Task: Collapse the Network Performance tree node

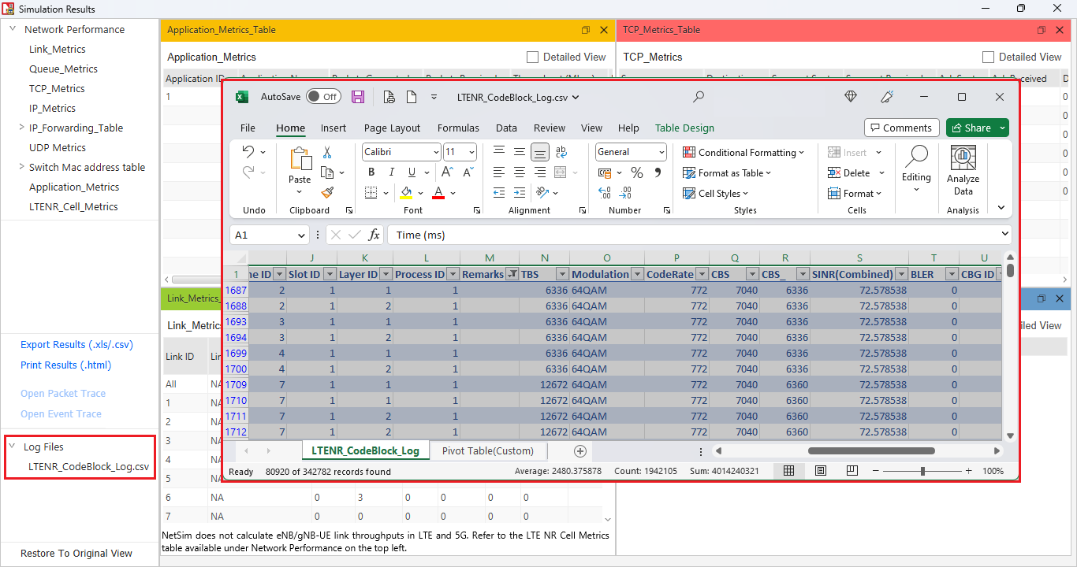Action: click(13, 29)
